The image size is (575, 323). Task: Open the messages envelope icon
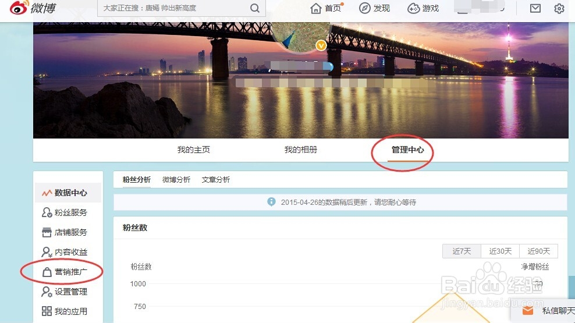tap(535, 8)
